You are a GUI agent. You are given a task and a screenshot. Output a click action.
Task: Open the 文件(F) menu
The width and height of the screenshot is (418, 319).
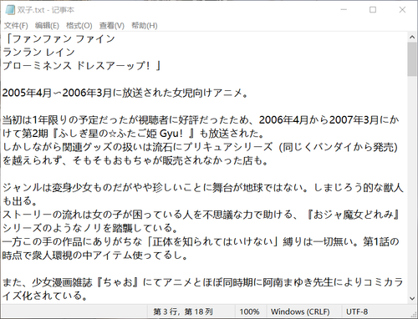point(16,26)
